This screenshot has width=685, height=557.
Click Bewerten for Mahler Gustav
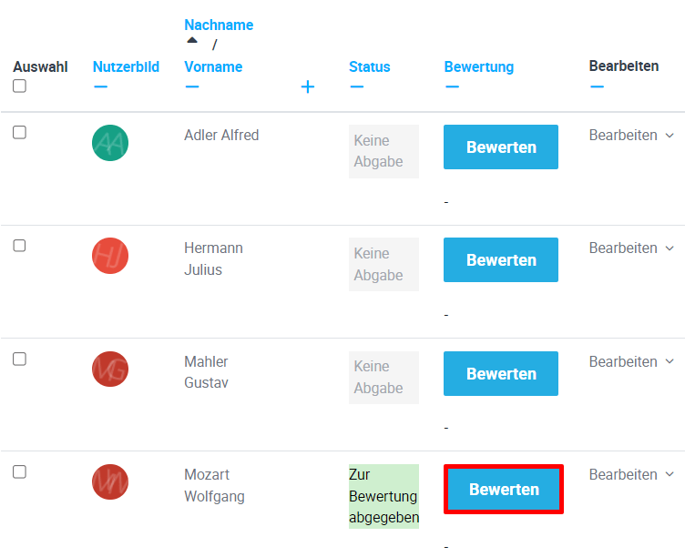coord(501,373)
